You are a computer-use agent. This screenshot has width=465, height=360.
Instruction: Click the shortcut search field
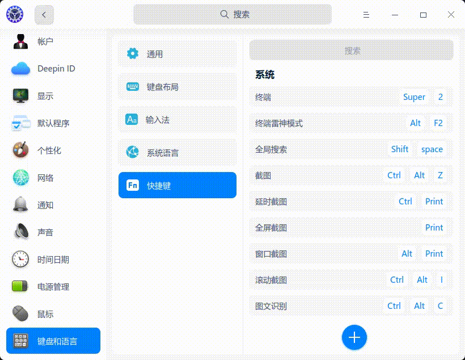[351, 50]
